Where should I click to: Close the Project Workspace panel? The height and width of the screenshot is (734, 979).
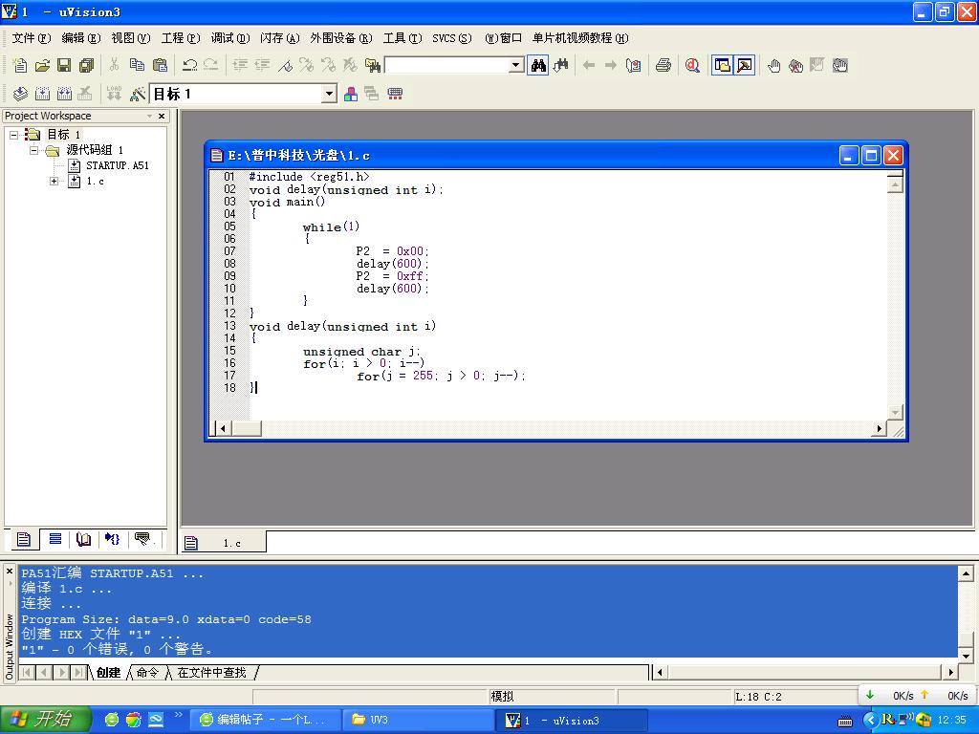(162, 116)
